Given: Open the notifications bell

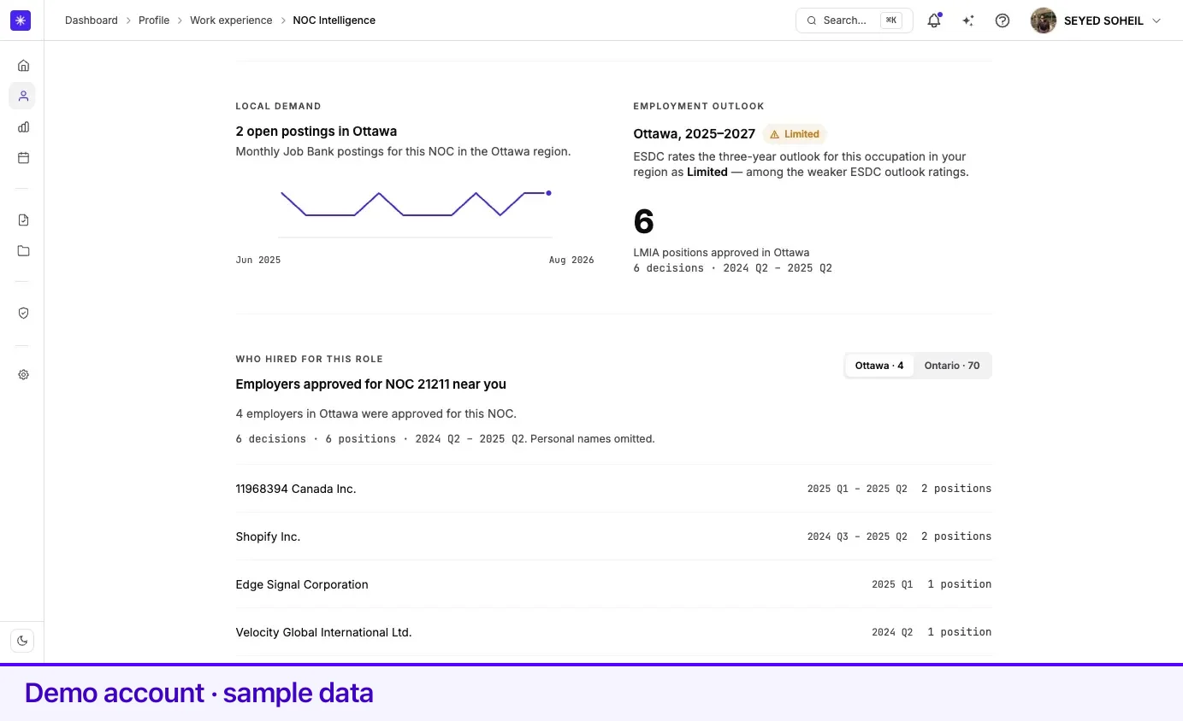Looking at the screenshot, I should [x=934, y=21].
